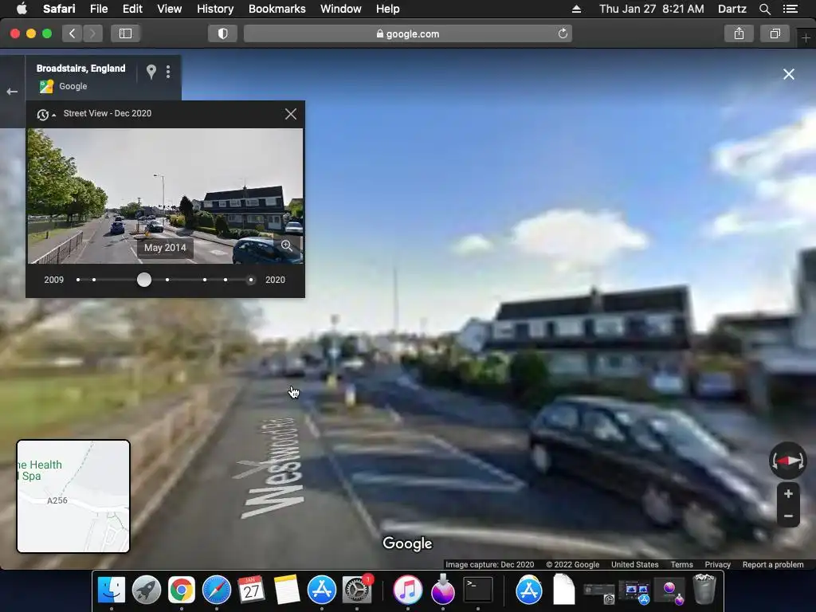Open the Apple menu
This screenshot has height=612, width=816.
[x=22, y=9]
